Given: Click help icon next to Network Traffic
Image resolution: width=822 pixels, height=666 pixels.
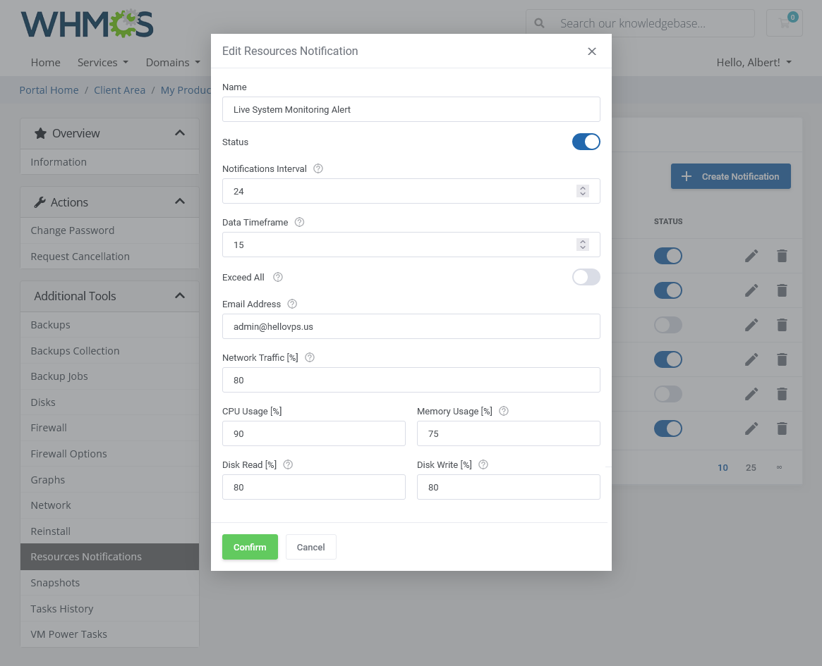Looking at the screenshot, I should pyautogui.click(x=310, y=358).
